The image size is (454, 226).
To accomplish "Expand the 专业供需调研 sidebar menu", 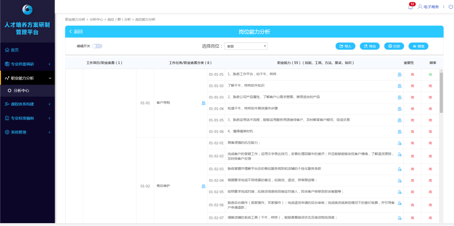I will click(27, 64).
